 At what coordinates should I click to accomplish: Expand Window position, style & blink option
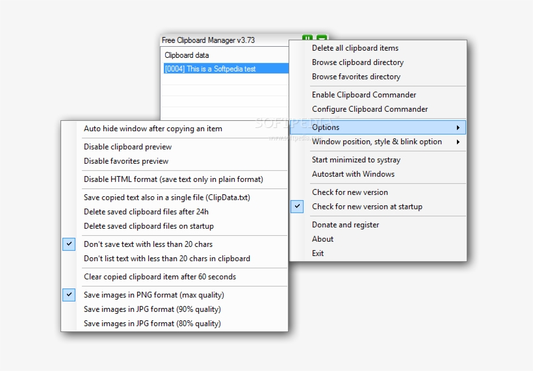click(378, 142)
